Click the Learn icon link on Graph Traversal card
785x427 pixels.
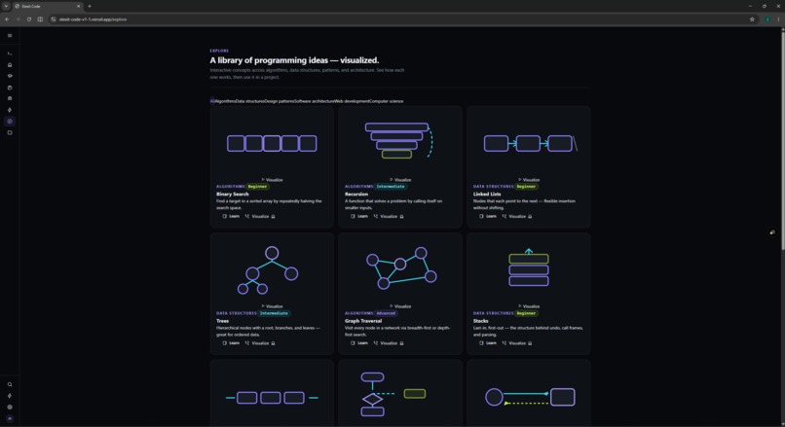click(x=359, y=343)
